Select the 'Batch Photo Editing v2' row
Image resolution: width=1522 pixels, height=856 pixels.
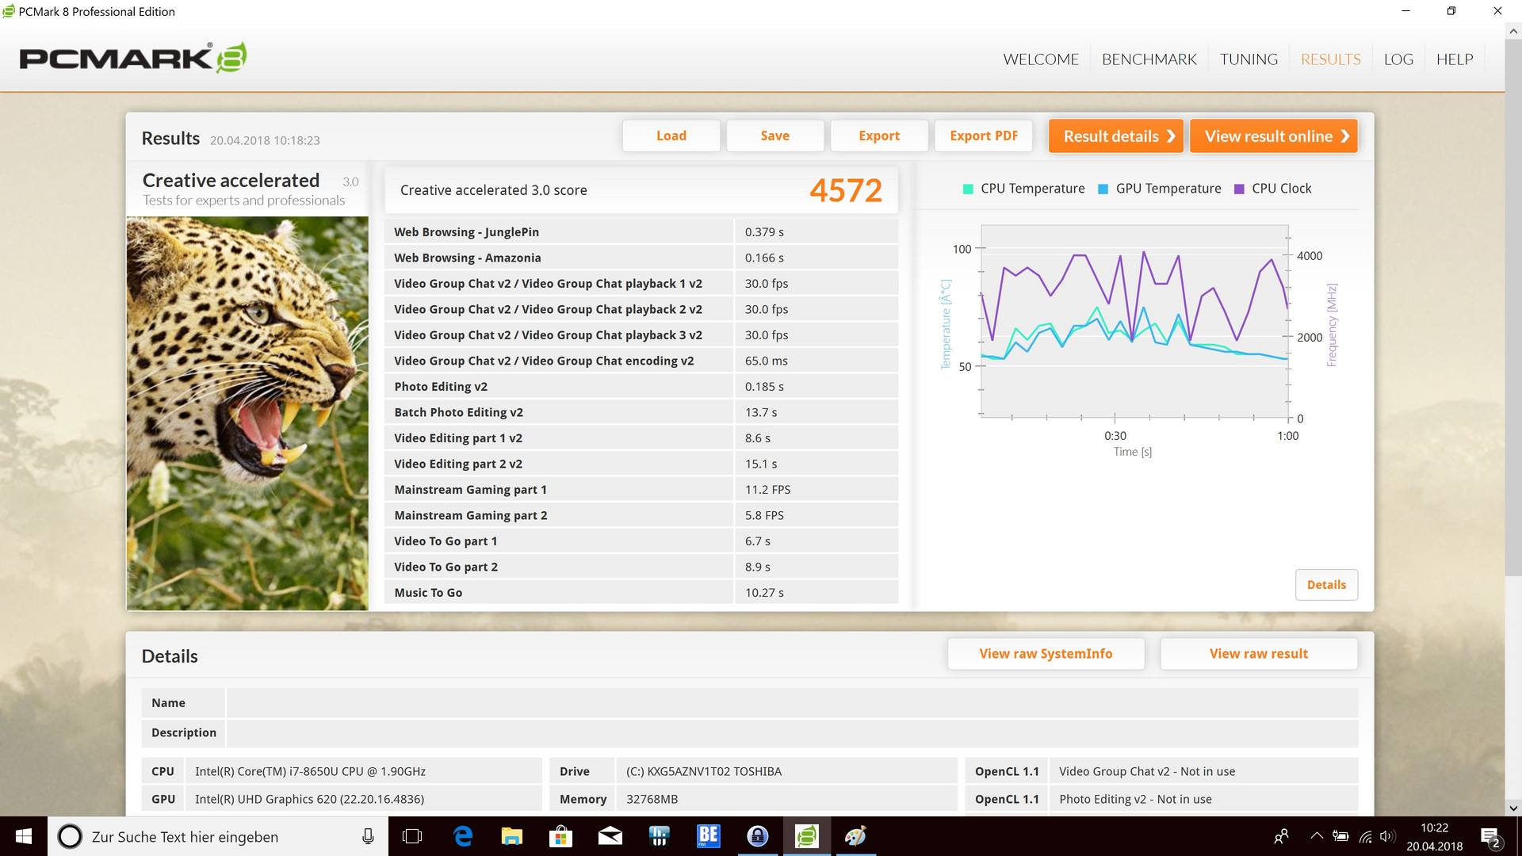641,412
